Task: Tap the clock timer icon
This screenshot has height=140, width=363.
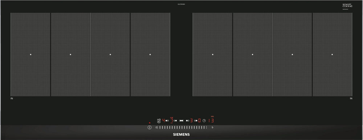Action: tap(204, 120)
